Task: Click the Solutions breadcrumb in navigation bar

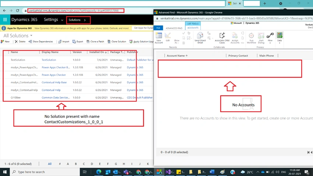Action: [x=74, y=20]
